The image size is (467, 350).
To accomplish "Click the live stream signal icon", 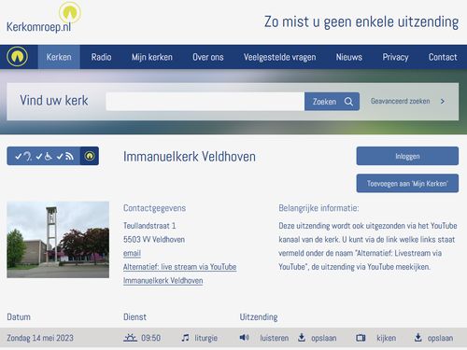I will pyautogui.click(x=69, y=156).
